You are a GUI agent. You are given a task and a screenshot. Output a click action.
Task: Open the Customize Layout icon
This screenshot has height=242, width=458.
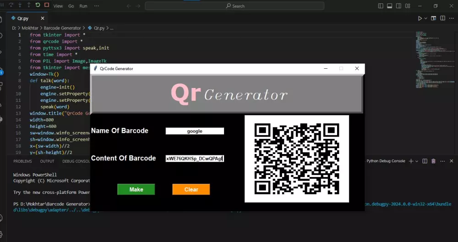point(408,6)
